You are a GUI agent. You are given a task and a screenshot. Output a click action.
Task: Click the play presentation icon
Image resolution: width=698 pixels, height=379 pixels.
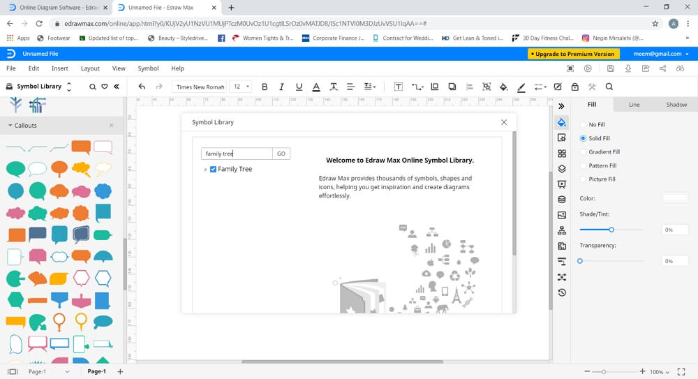click(588, 68)
